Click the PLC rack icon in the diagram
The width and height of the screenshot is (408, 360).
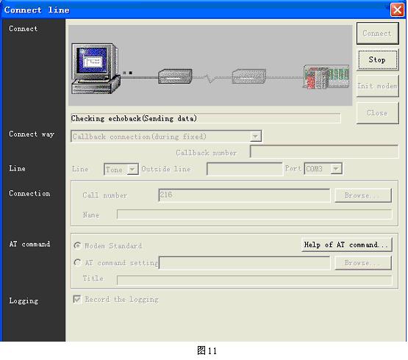pos(326,76)
